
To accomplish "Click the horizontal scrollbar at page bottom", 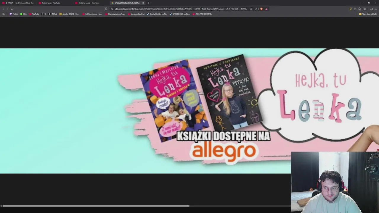I will tap(96, 206).
